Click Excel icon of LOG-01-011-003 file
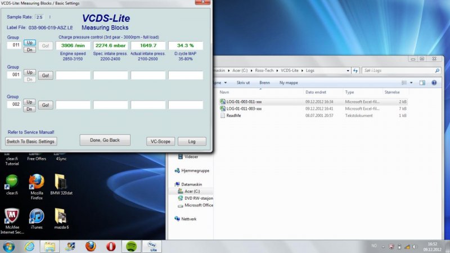The width and height of the screenshot is (450, 253). click(222, 109)
